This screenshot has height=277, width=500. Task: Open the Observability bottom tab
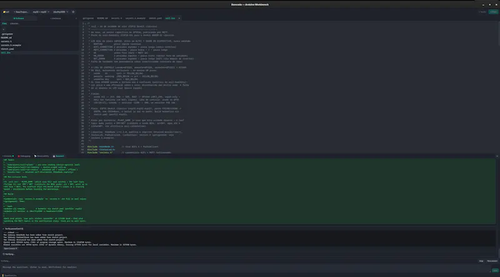[x=42, y=156]
